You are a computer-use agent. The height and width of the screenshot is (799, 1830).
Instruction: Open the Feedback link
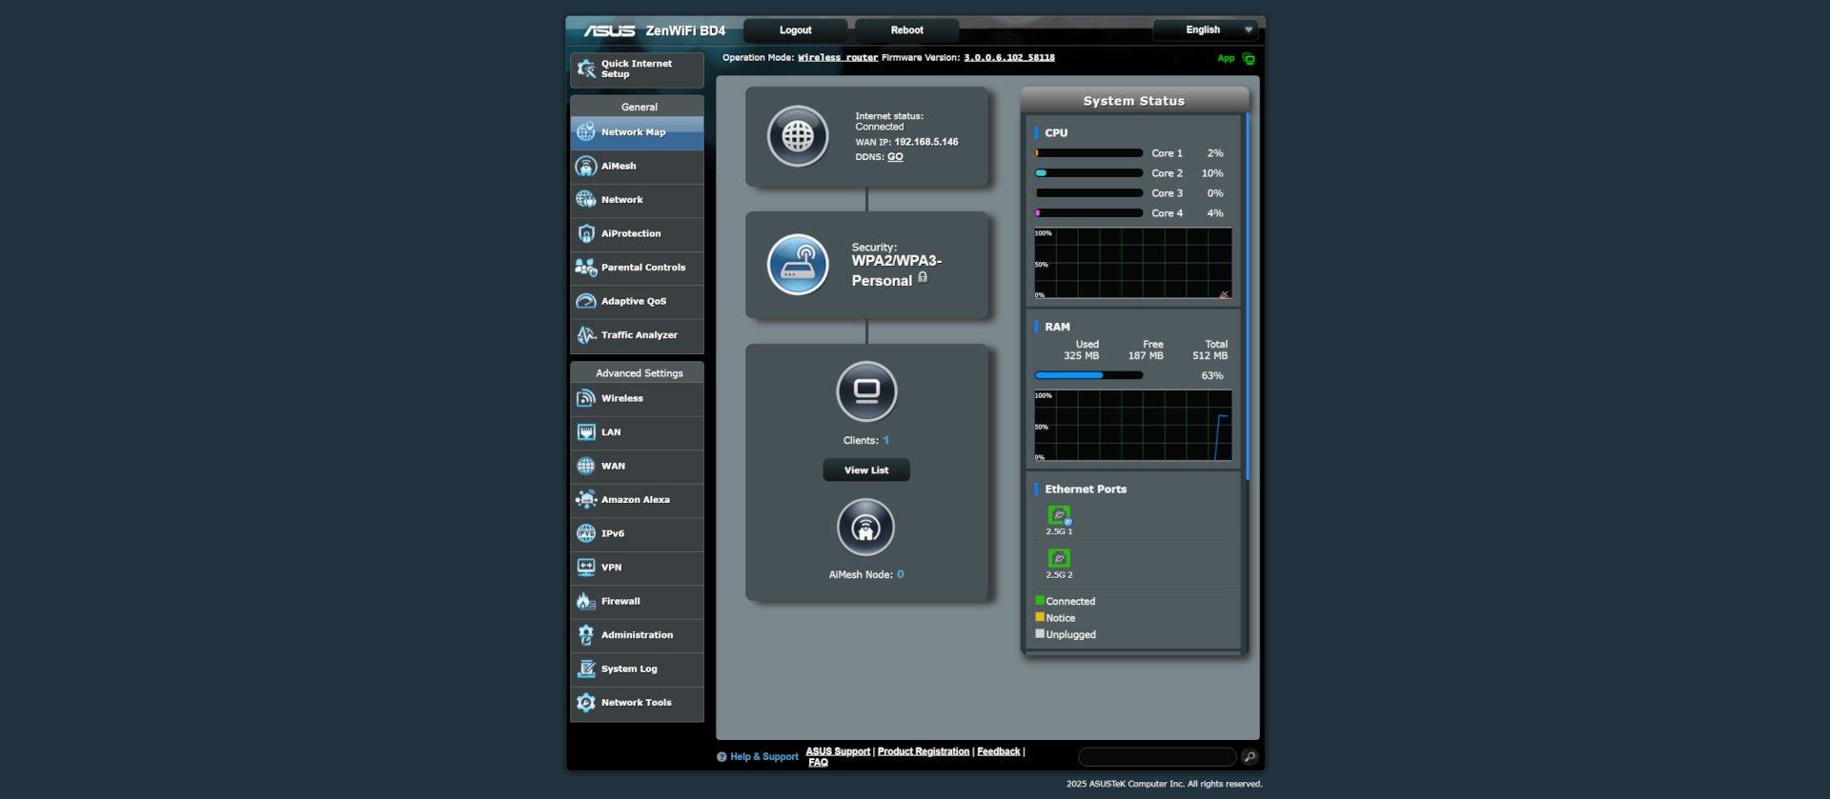[998, 751]
